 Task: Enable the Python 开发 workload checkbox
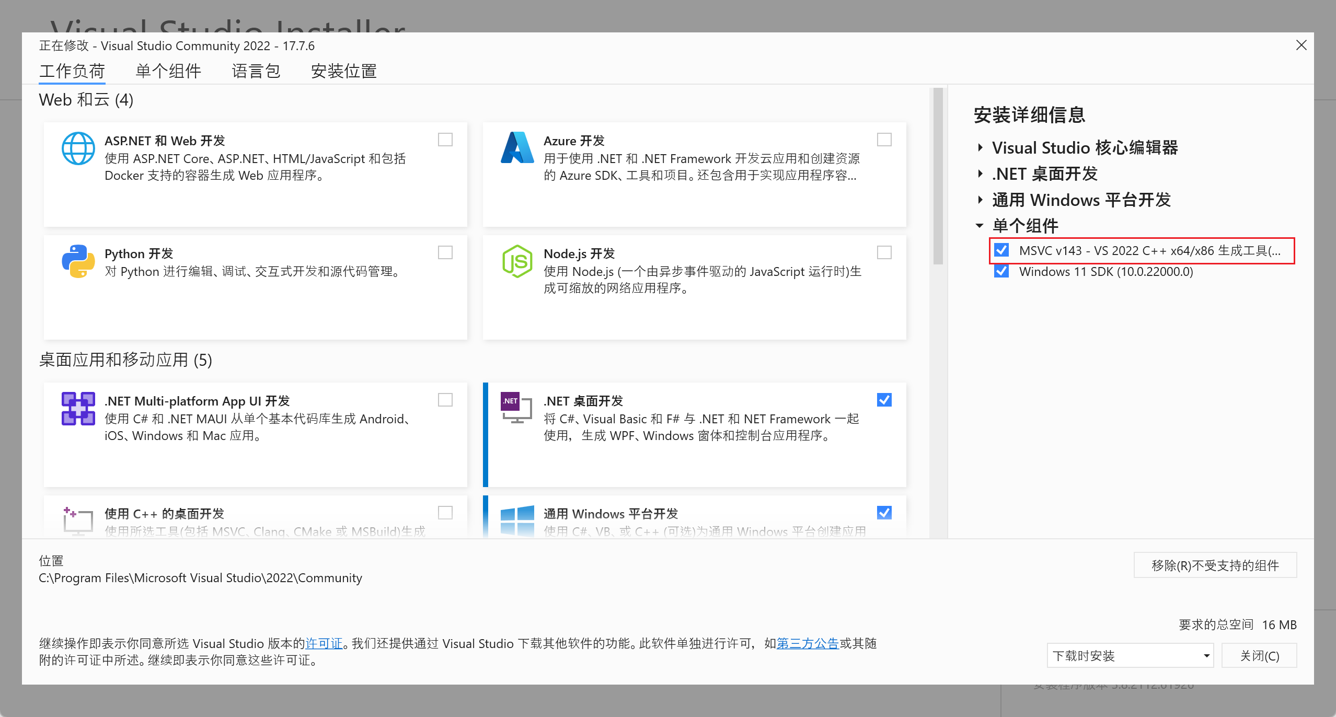[445, 252]
